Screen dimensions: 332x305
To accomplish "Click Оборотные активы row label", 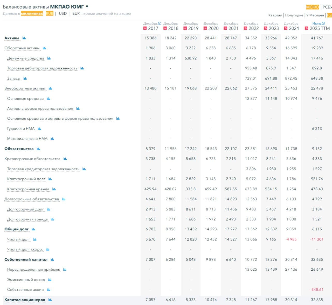I will click(22, 48).
